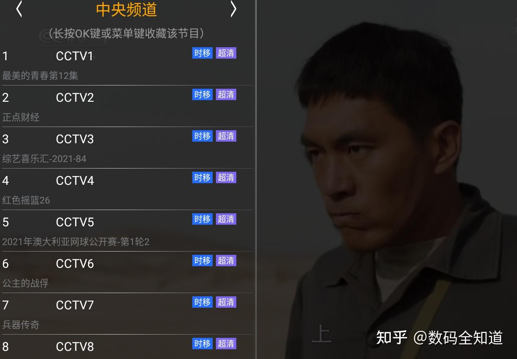Go to previous channel category with left arrow

point(19,9)
